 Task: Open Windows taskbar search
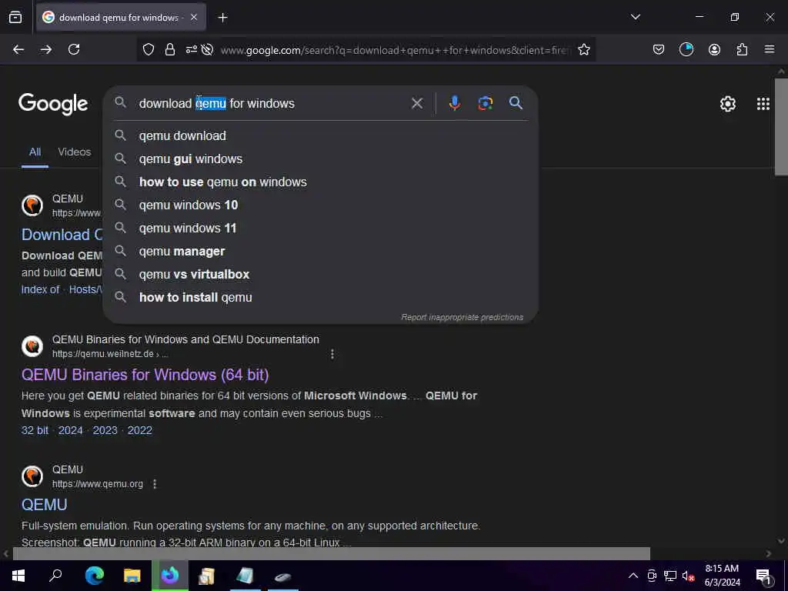(55, 576)
